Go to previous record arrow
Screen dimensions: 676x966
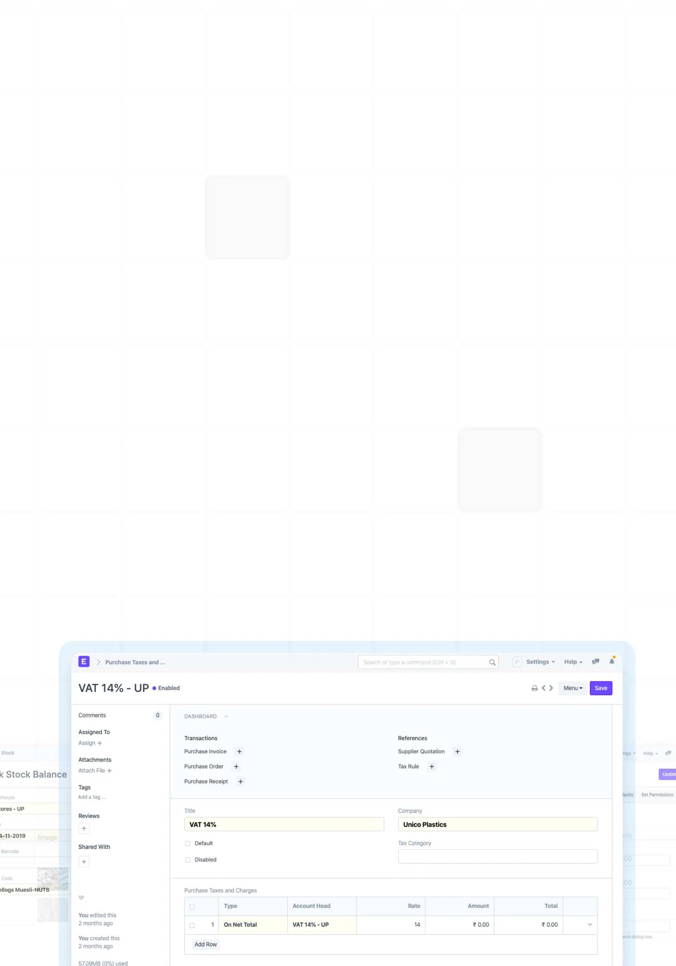(x=544, y=688)
